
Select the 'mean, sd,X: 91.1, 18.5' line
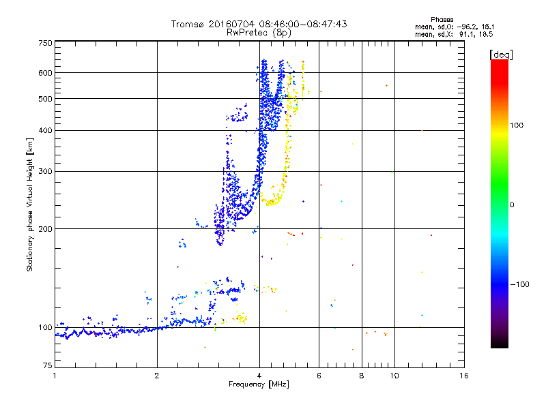pyautogui.click(x=454, y=34)
